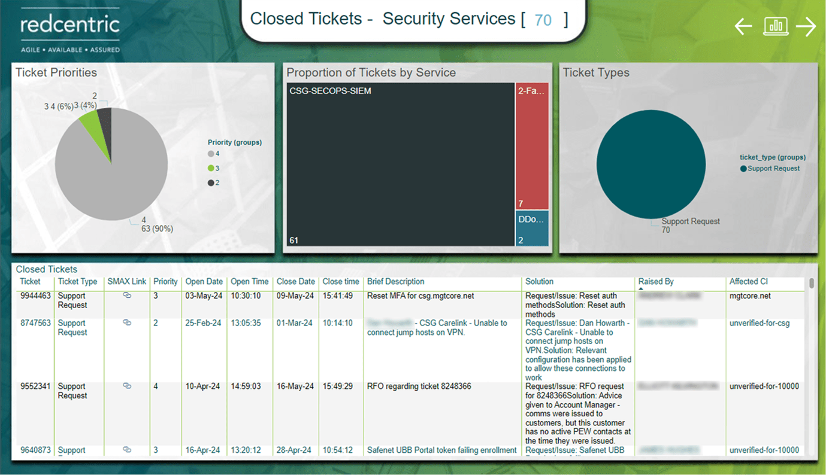Click open date 25-Feb-24
The width and height of the screenshot is (826, 475).
(203, 323)
